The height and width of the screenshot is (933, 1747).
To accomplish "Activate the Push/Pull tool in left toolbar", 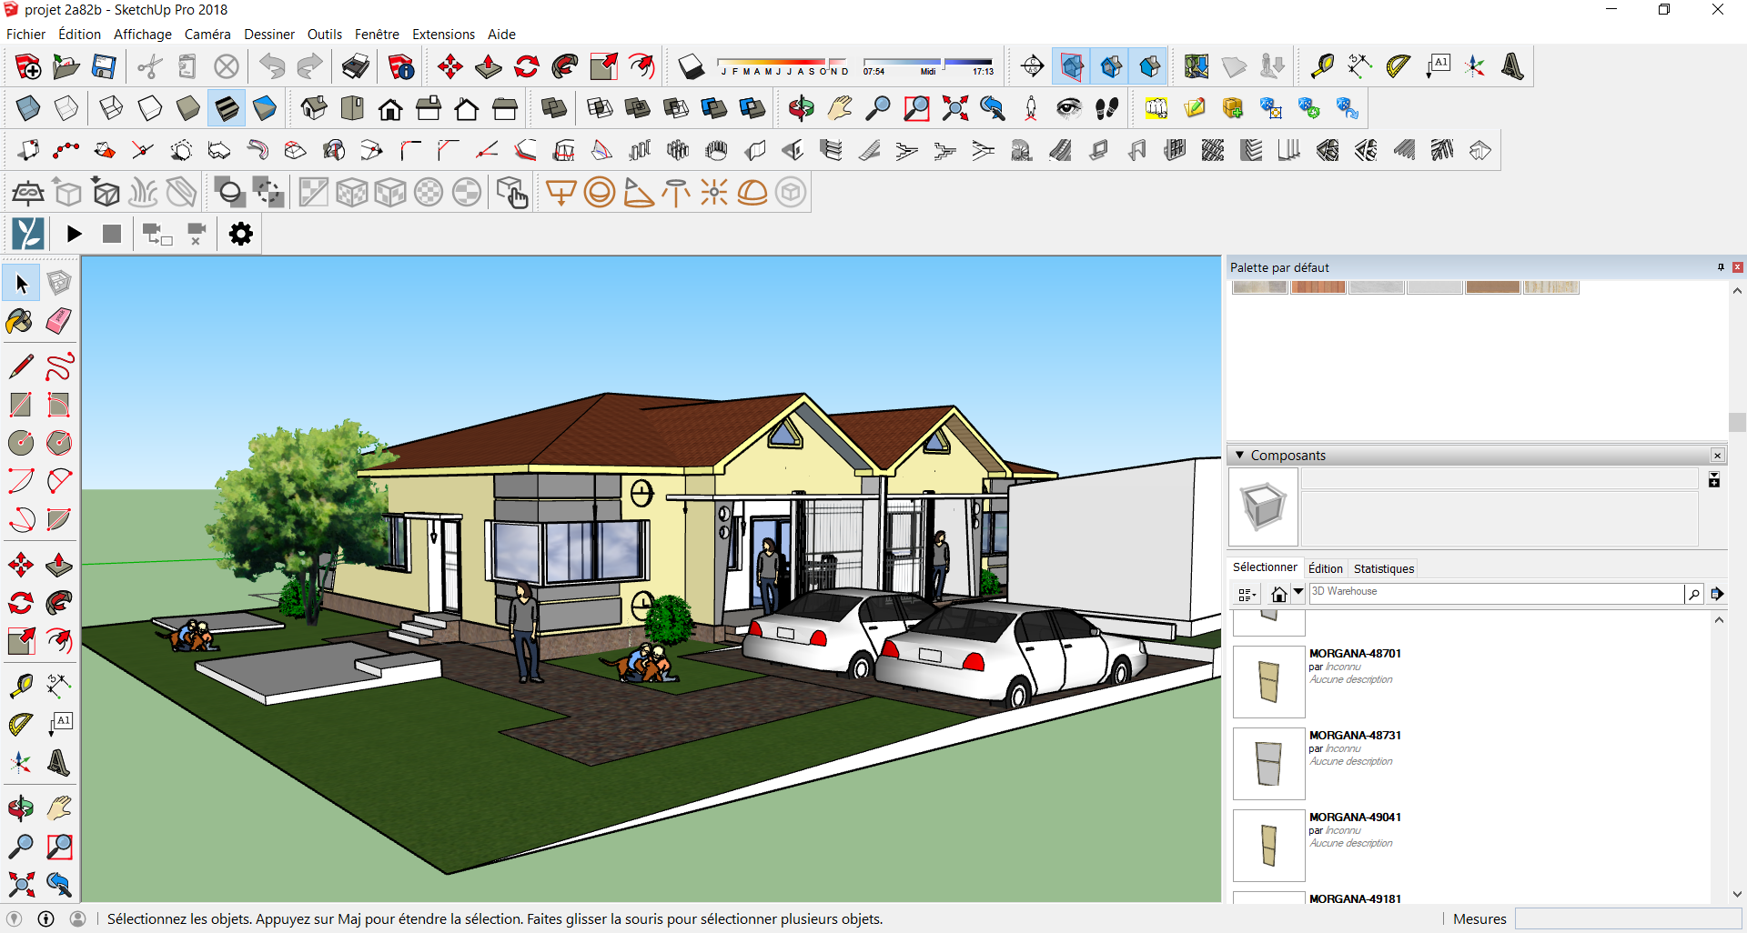I will tap(59, 565).
